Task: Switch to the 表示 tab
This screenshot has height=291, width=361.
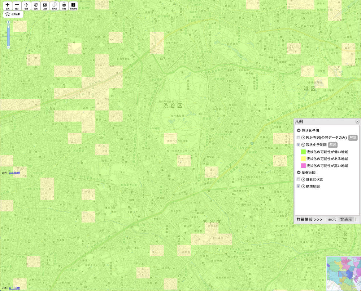Action: (332, 219)
